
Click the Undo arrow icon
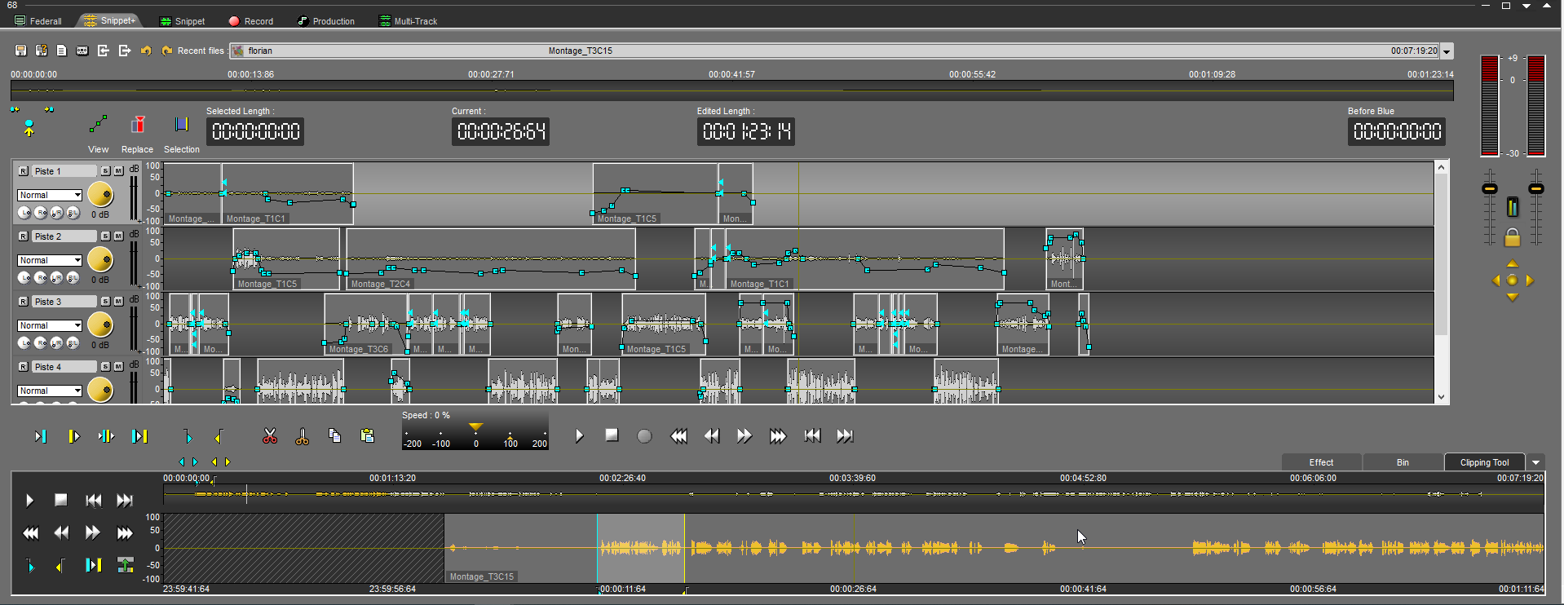(x=146, y=51)
